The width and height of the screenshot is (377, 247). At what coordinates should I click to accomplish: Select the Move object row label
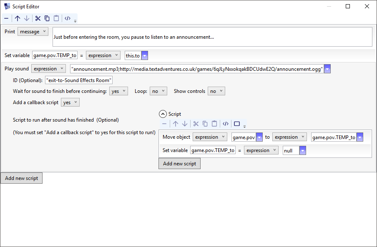click(x=176, y=137)
